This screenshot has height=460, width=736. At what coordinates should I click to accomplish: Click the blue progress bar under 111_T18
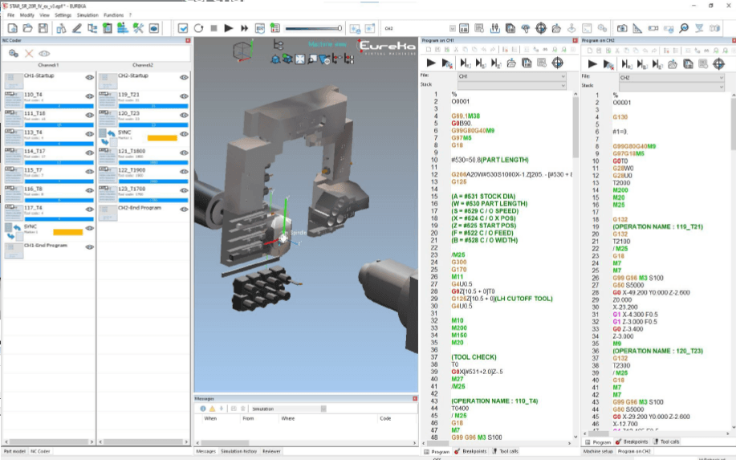(x=59, y=125)
